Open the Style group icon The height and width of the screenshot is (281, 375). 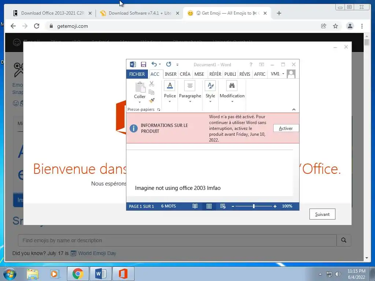[x=210, y=86]
